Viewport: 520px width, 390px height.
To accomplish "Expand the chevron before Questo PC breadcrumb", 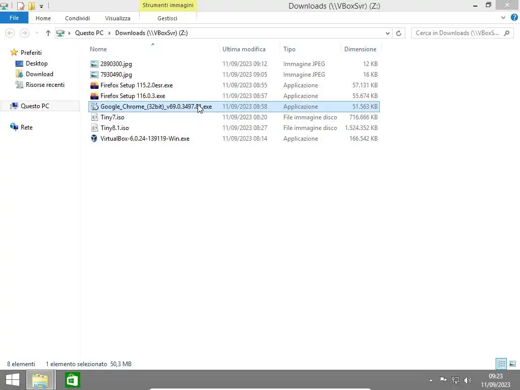I will [69, 33].
